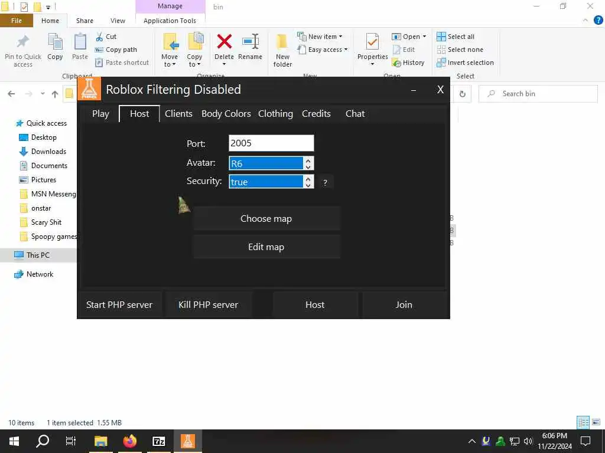Click Select none in ribbon
Screen dimensions: 605x453
click(460, 50)
